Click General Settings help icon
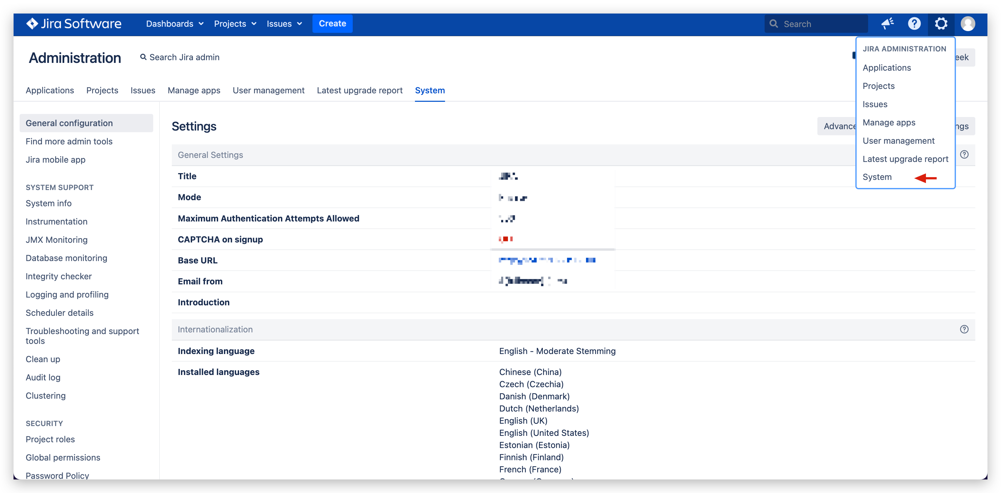The width and height of the screenshot is (1001, 493). (964, 155)
